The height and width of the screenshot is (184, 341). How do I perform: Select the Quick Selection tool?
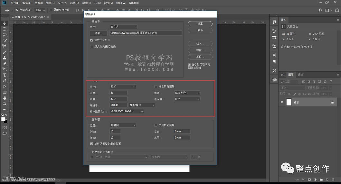[5, 41]
